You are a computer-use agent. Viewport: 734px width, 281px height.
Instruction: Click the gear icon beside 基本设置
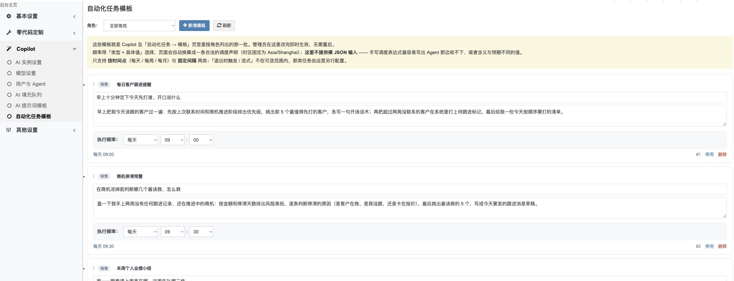click(9, 16)
